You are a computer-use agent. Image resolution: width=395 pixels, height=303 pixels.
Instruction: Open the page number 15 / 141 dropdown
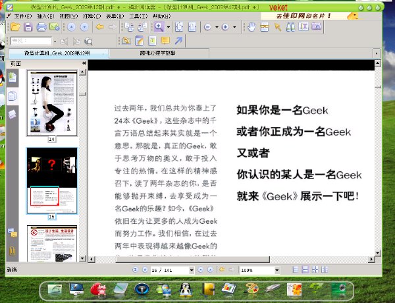click(192, 270)
